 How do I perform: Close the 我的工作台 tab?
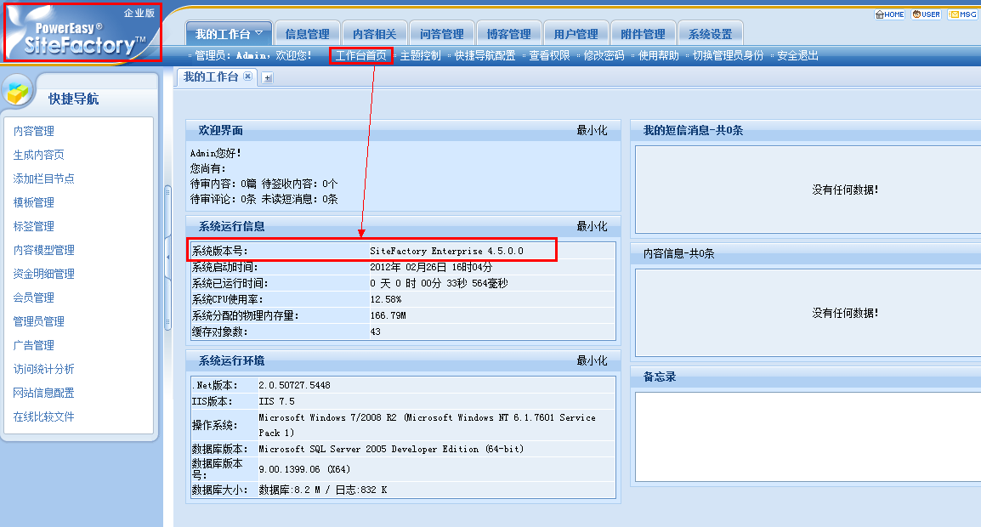tap(248, 76)
